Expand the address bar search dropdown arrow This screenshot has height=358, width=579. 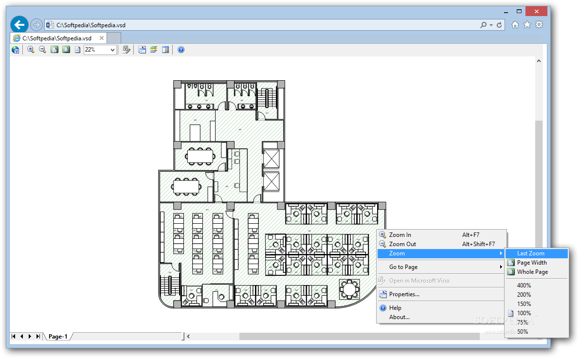pos(491,25)
